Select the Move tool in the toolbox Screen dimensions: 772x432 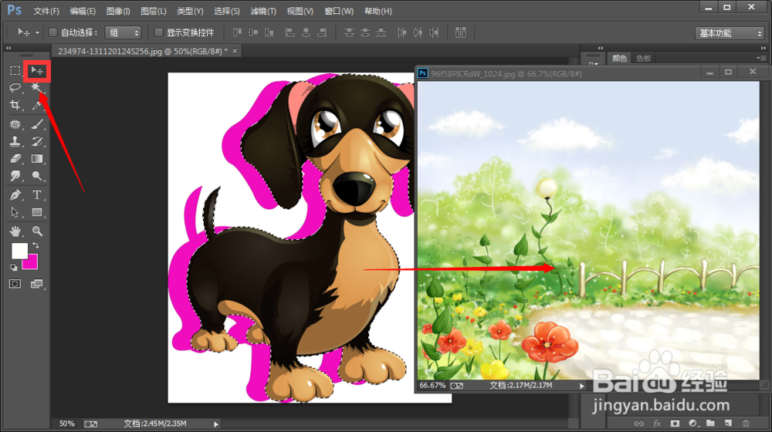[37, 71]
